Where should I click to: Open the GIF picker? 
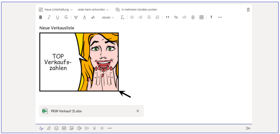coord(64,128)
